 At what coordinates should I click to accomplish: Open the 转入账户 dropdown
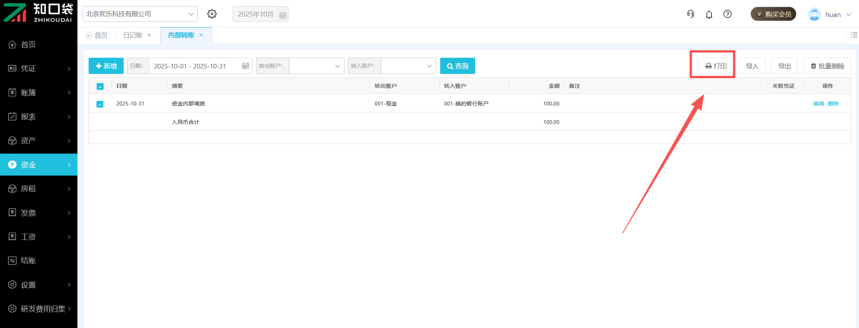[x=408, y=66]
